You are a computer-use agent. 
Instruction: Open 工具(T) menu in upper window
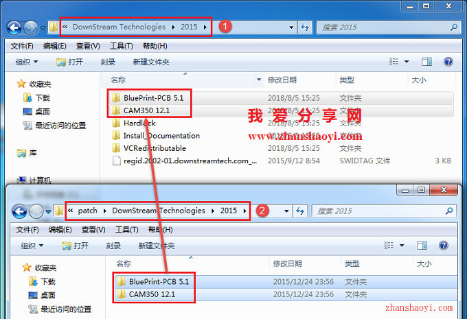coord(122,46)
